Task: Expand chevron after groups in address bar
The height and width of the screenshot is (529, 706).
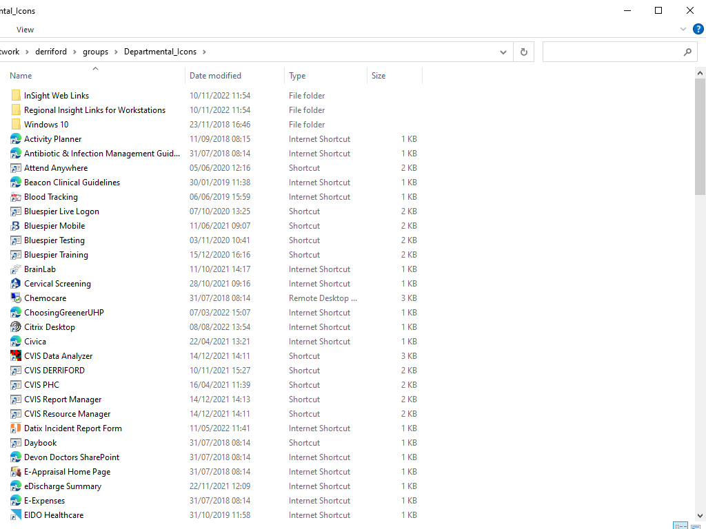Action: click(x=116, y=52)
